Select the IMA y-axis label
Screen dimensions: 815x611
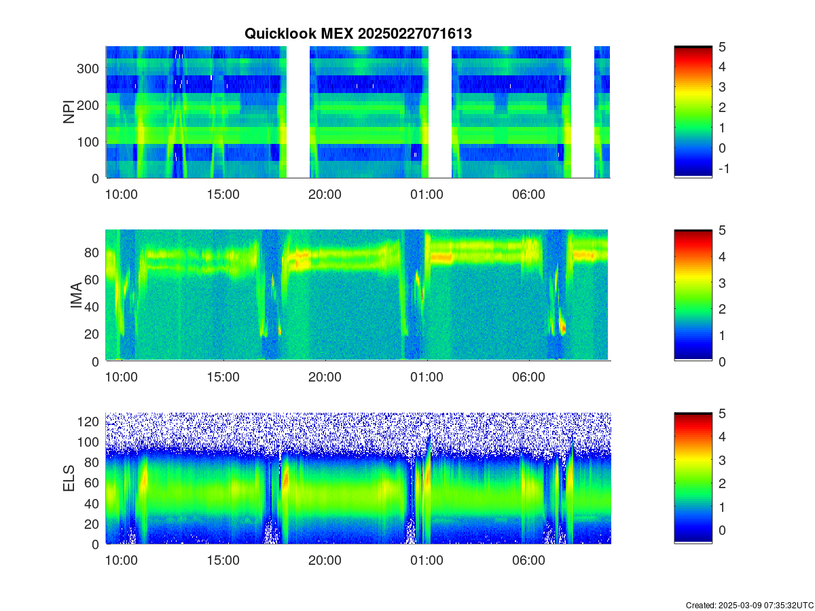pyautogui.click(x=76, y=295)
